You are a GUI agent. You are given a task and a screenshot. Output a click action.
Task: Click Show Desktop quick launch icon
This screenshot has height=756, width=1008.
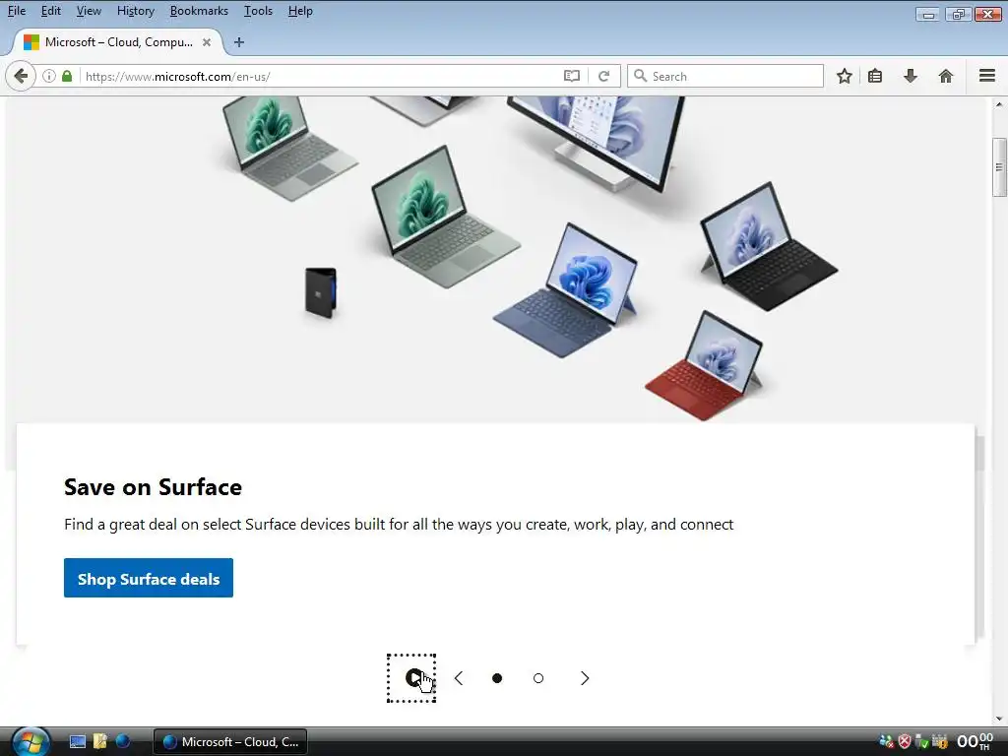(x=77, y=742)
